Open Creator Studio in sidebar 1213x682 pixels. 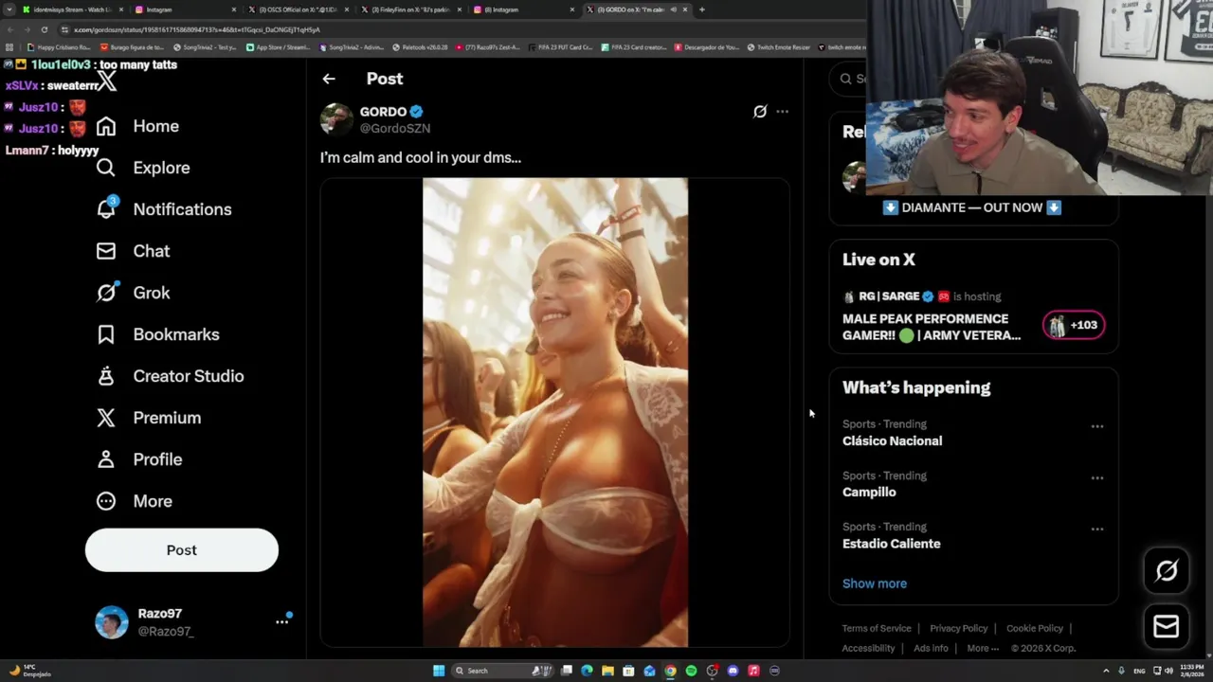[171, 376]
